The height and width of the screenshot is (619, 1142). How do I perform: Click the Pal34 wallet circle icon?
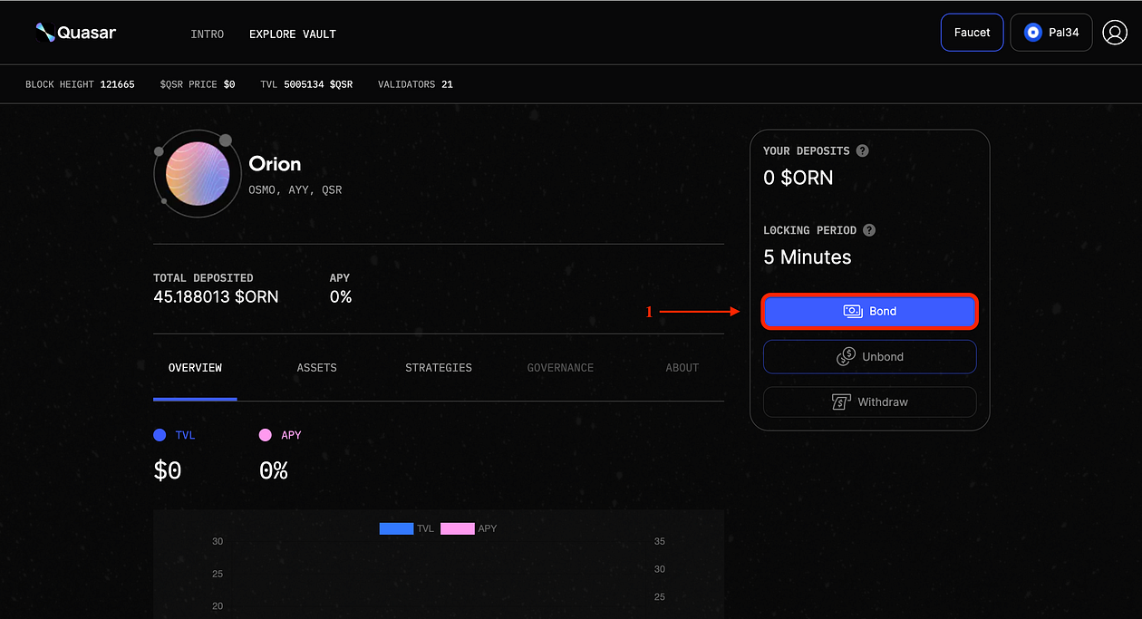[x=1032, y=33]
